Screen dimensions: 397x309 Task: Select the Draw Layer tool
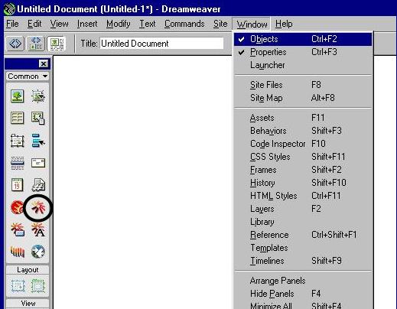(x=18, y=141)
